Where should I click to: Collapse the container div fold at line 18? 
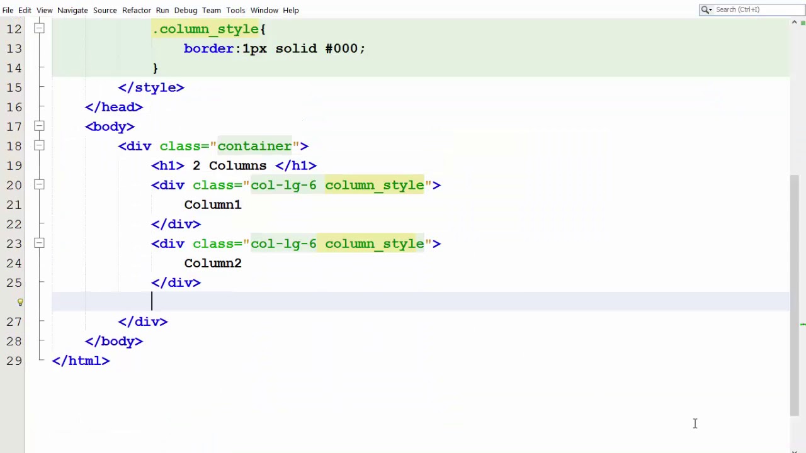tap(39, 145)
